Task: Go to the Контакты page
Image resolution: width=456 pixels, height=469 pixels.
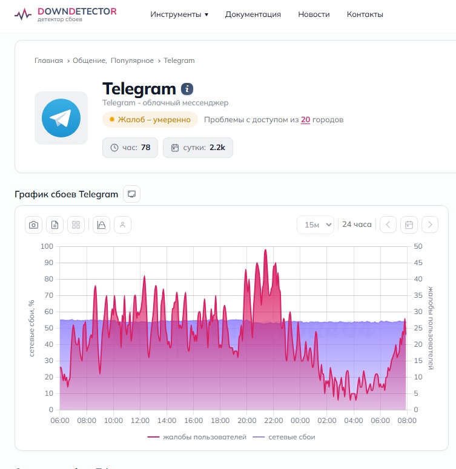Action: [x=365, y=15]
